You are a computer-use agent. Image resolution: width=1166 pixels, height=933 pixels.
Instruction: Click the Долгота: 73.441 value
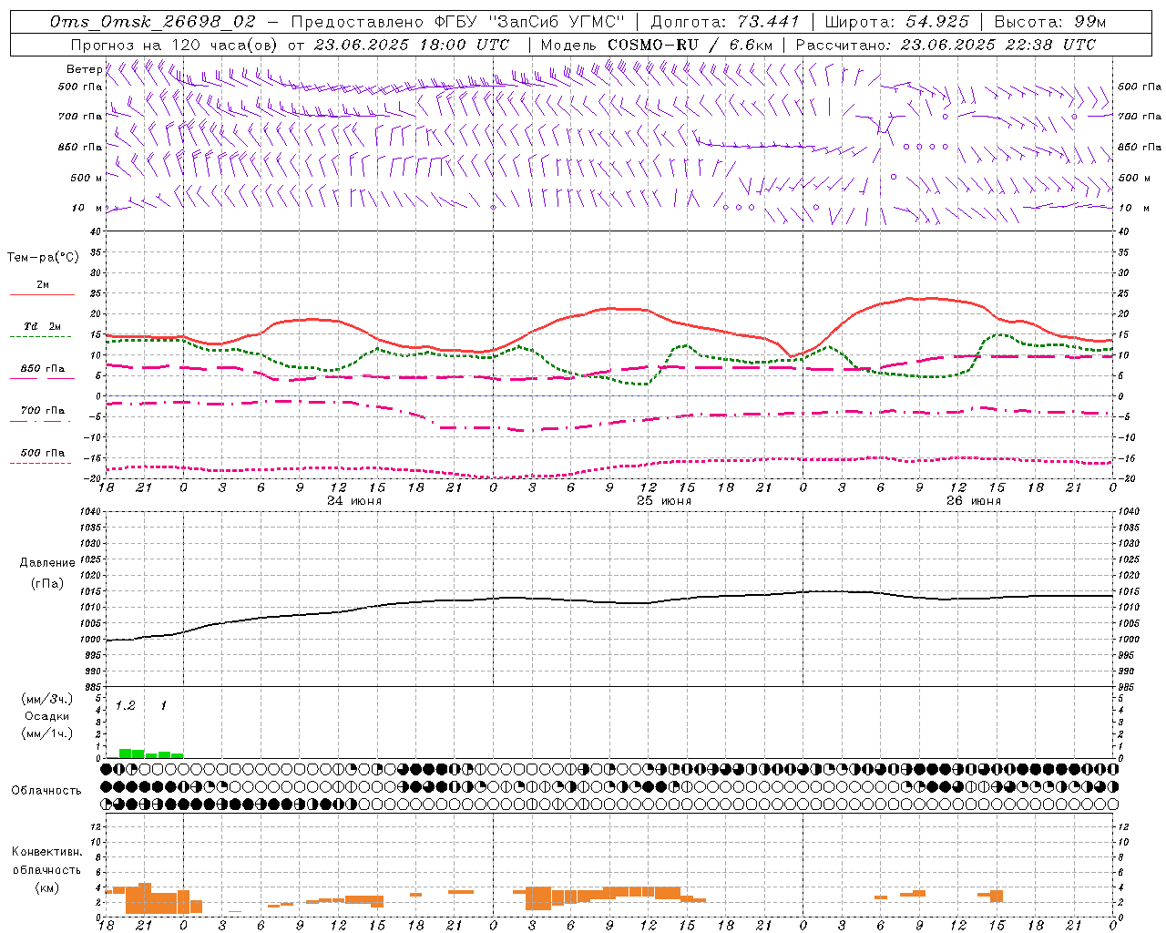tap(725, 22)
